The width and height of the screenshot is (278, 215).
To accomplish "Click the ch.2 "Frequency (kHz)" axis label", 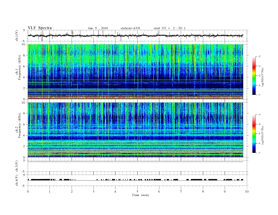I will (20, 126).
